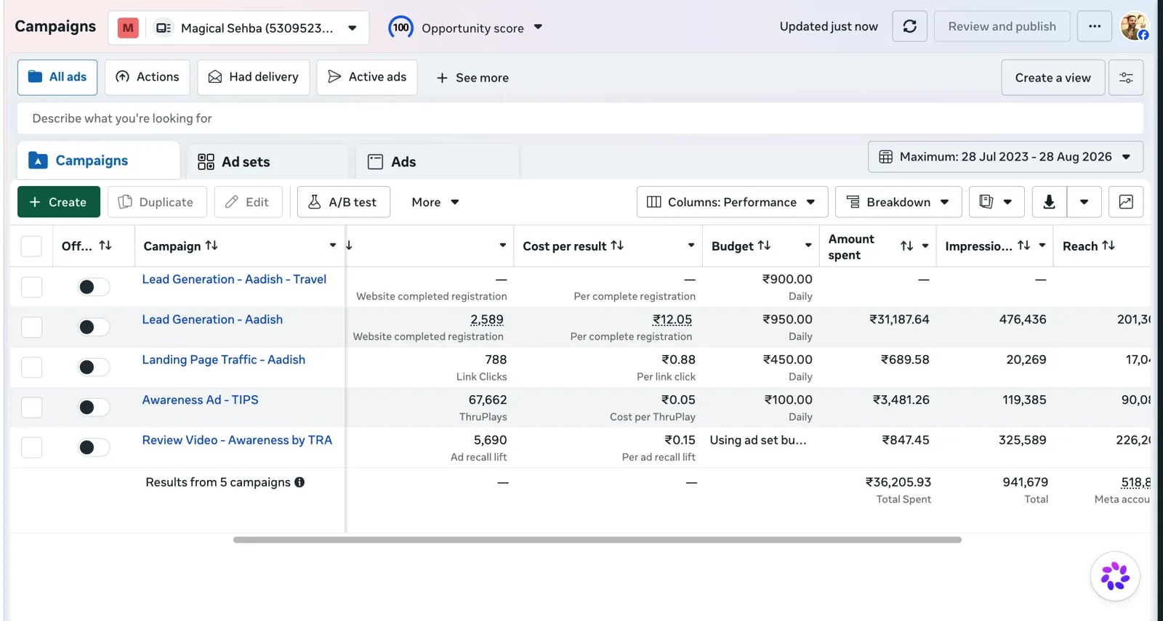The image size is (1163, 621).
Task: Sort by the Budget column arrows
Action: (764, 245)
